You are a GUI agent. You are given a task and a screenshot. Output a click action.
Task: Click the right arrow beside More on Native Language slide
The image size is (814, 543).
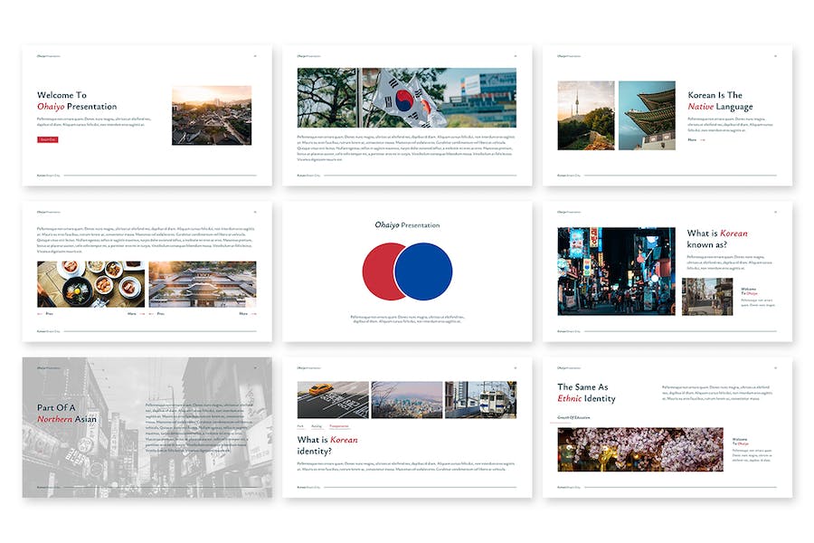tap(703, 139)
